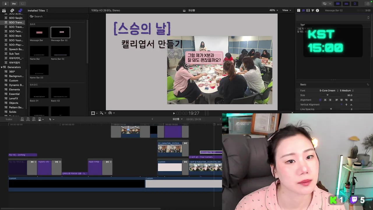Select the SOO Work category
This screenshot has width=373, height=210.
point(15,36)
